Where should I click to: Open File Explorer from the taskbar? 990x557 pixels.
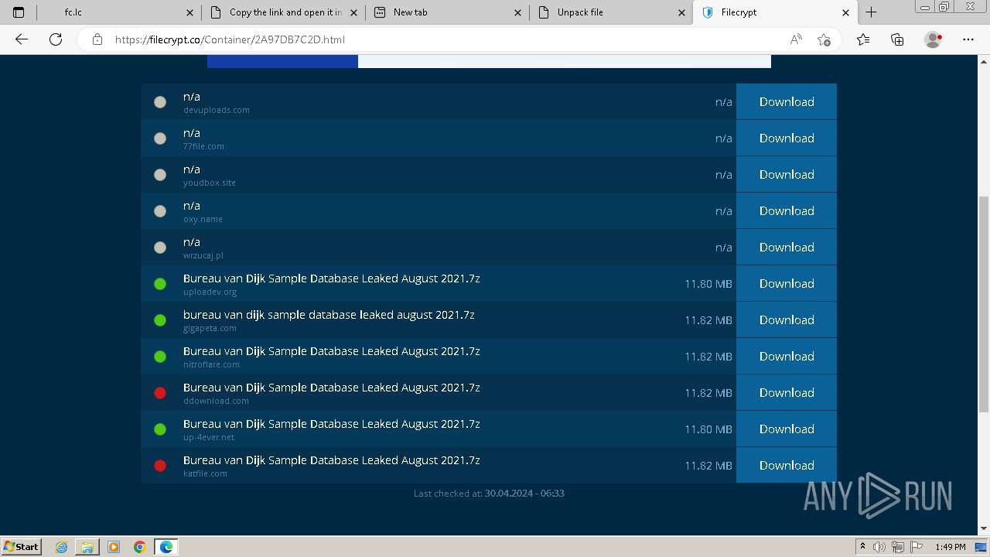[87, 547]
